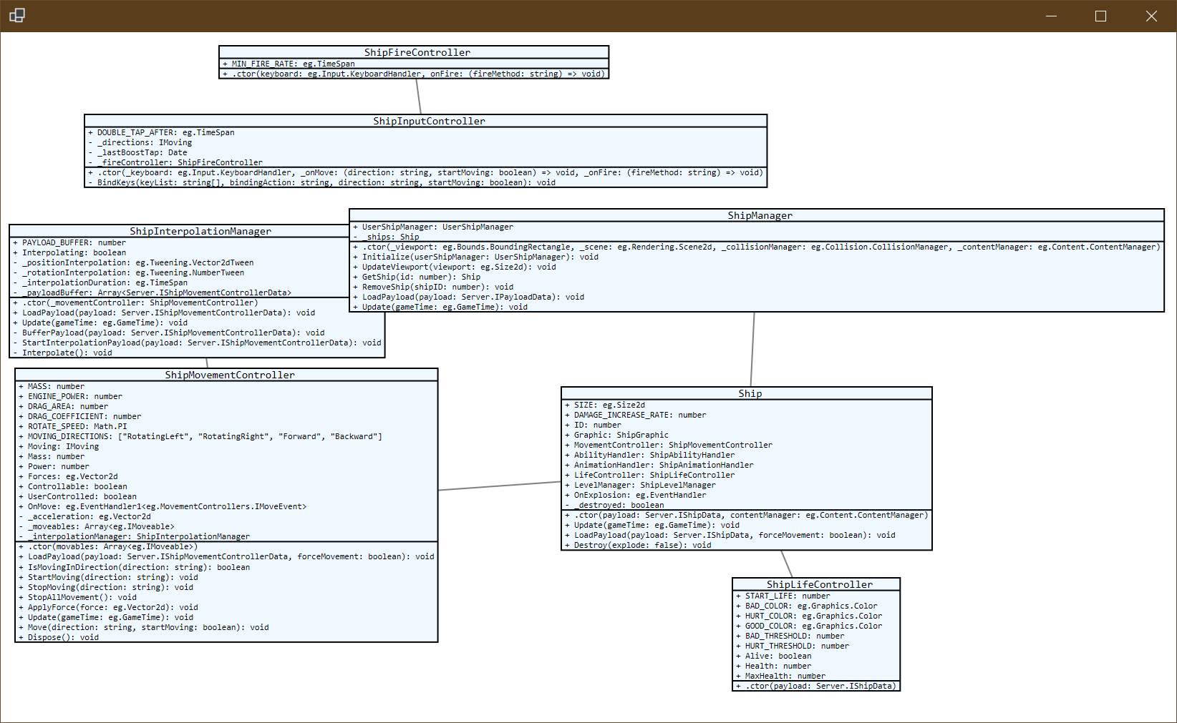Click OnMove: eg.EventHandler1 field
Screen dimensions: 1177x723
coord(163,506)
